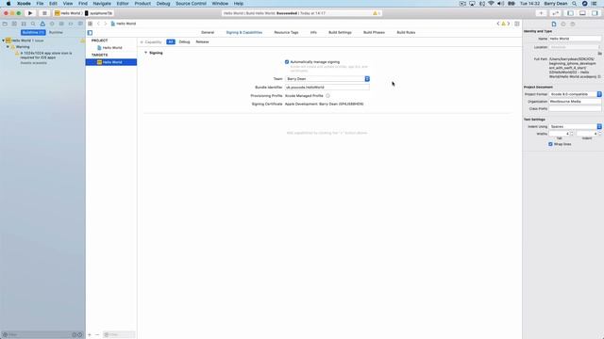This screenshot has height=339, width=604.
Task: Jump to previous issue arrow
Action: pyautogui.click(x=498, y=24)
